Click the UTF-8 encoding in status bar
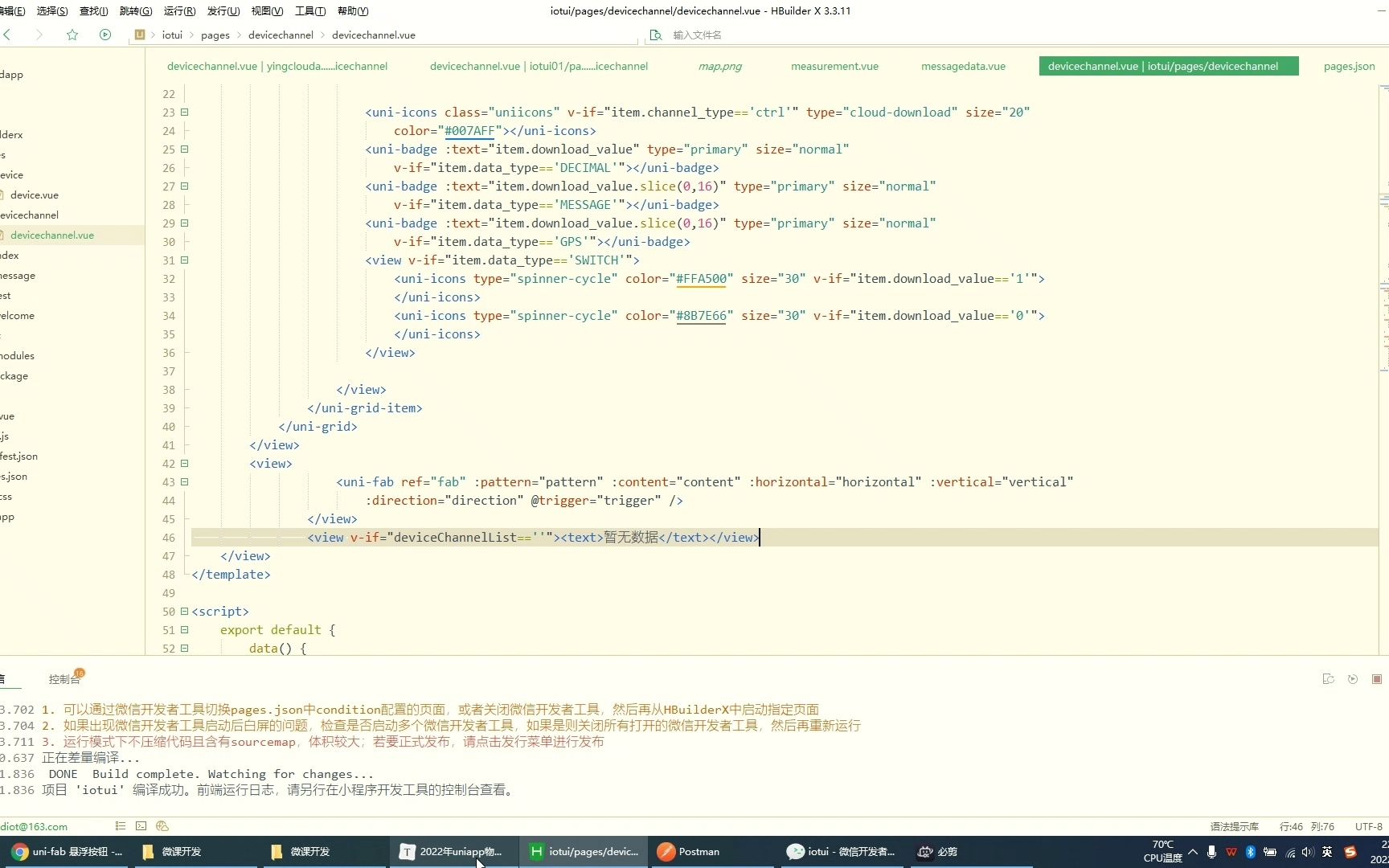The width and height of the screenshot is (1389, 868). [1369, 826]
